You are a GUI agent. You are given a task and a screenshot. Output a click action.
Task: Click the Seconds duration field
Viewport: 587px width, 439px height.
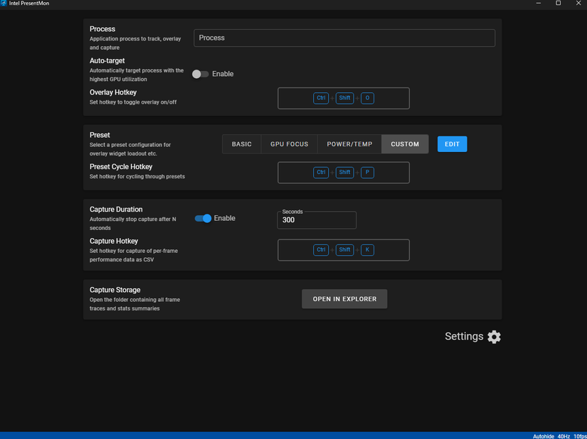point(317,220)
